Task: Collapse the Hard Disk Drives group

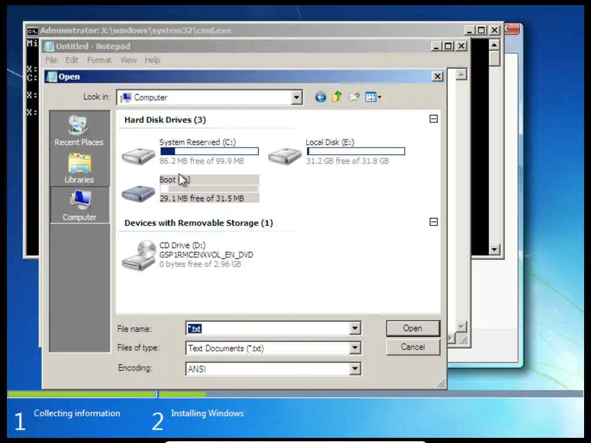Action: (433, 119)
